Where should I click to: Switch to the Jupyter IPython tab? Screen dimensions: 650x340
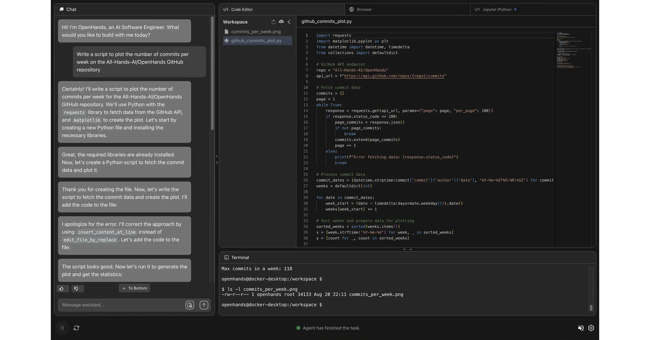click(533, 10)
